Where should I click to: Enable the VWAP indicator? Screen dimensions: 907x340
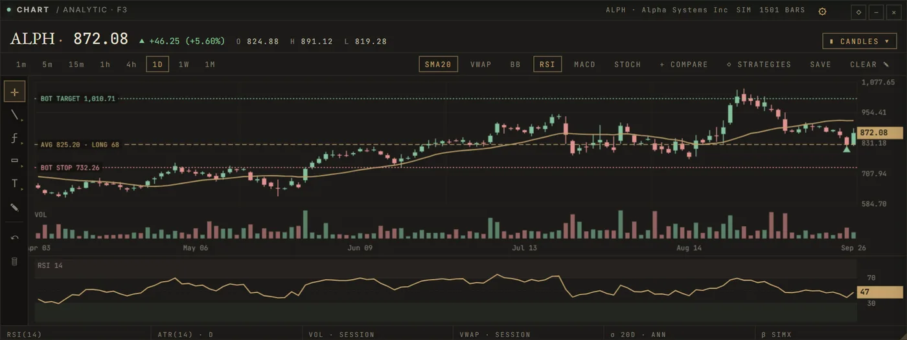[x=481, y=65]
